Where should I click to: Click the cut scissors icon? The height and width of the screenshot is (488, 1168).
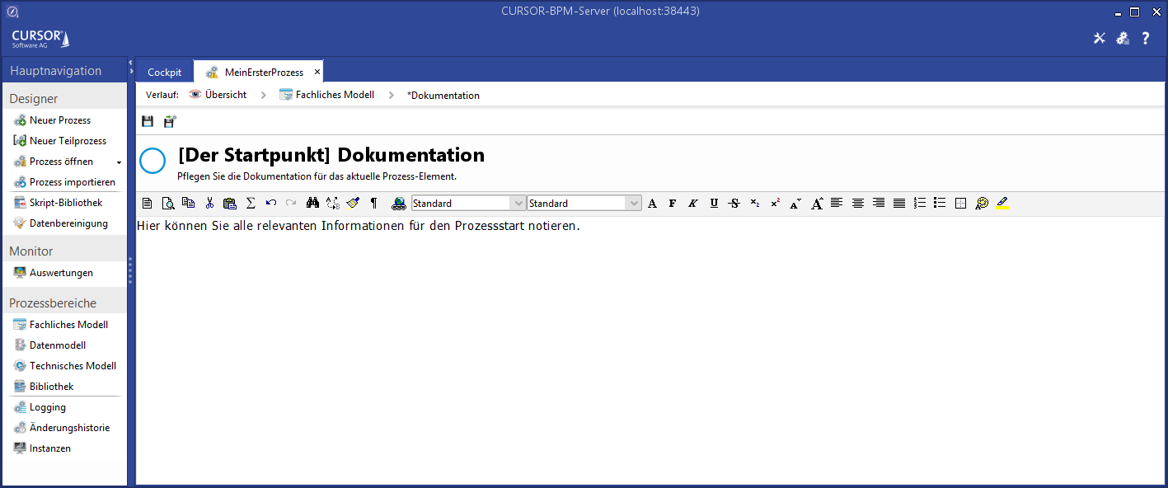pyautogui.click(x=209, y=203)
